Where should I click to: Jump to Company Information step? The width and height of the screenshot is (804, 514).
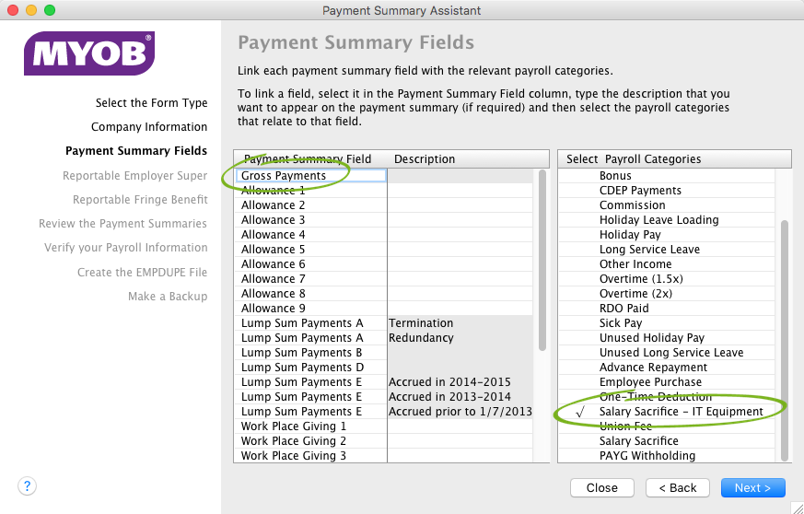pyautogui.click(x=149, y=127)
